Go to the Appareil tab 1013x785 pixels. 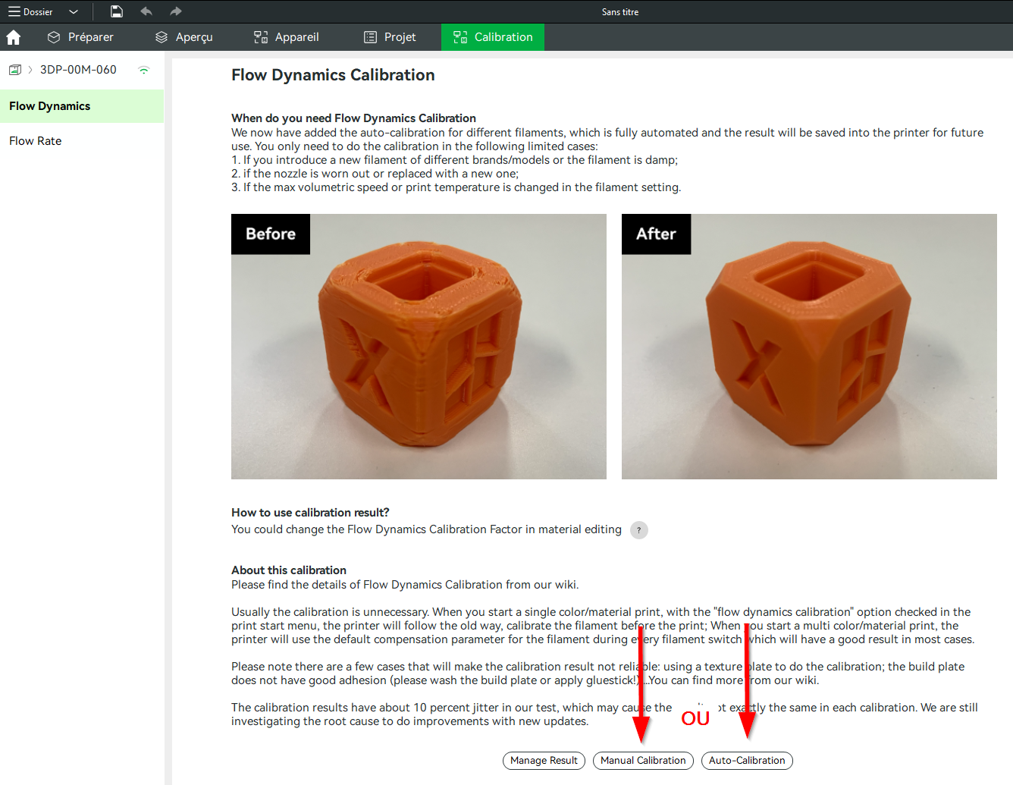287,37
